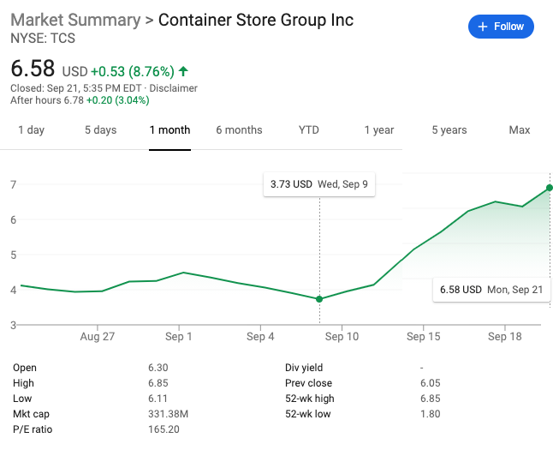
Task: Select the YTD tab
Action: click(x=308, y=130)
